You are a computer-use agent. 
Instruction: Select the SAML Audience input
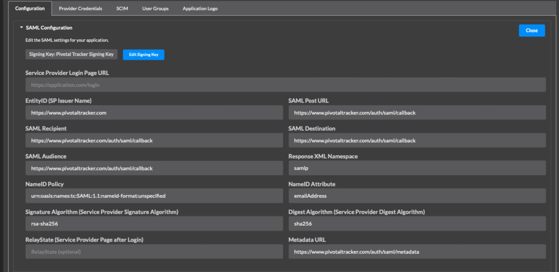pos(154,168)
